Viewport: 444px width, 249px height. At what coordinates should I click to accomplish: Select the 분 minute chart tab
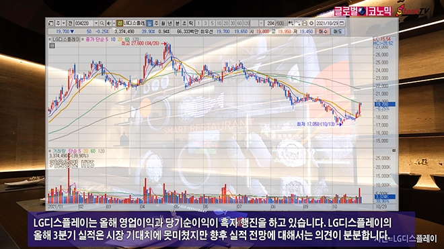(x=177, y=23)
